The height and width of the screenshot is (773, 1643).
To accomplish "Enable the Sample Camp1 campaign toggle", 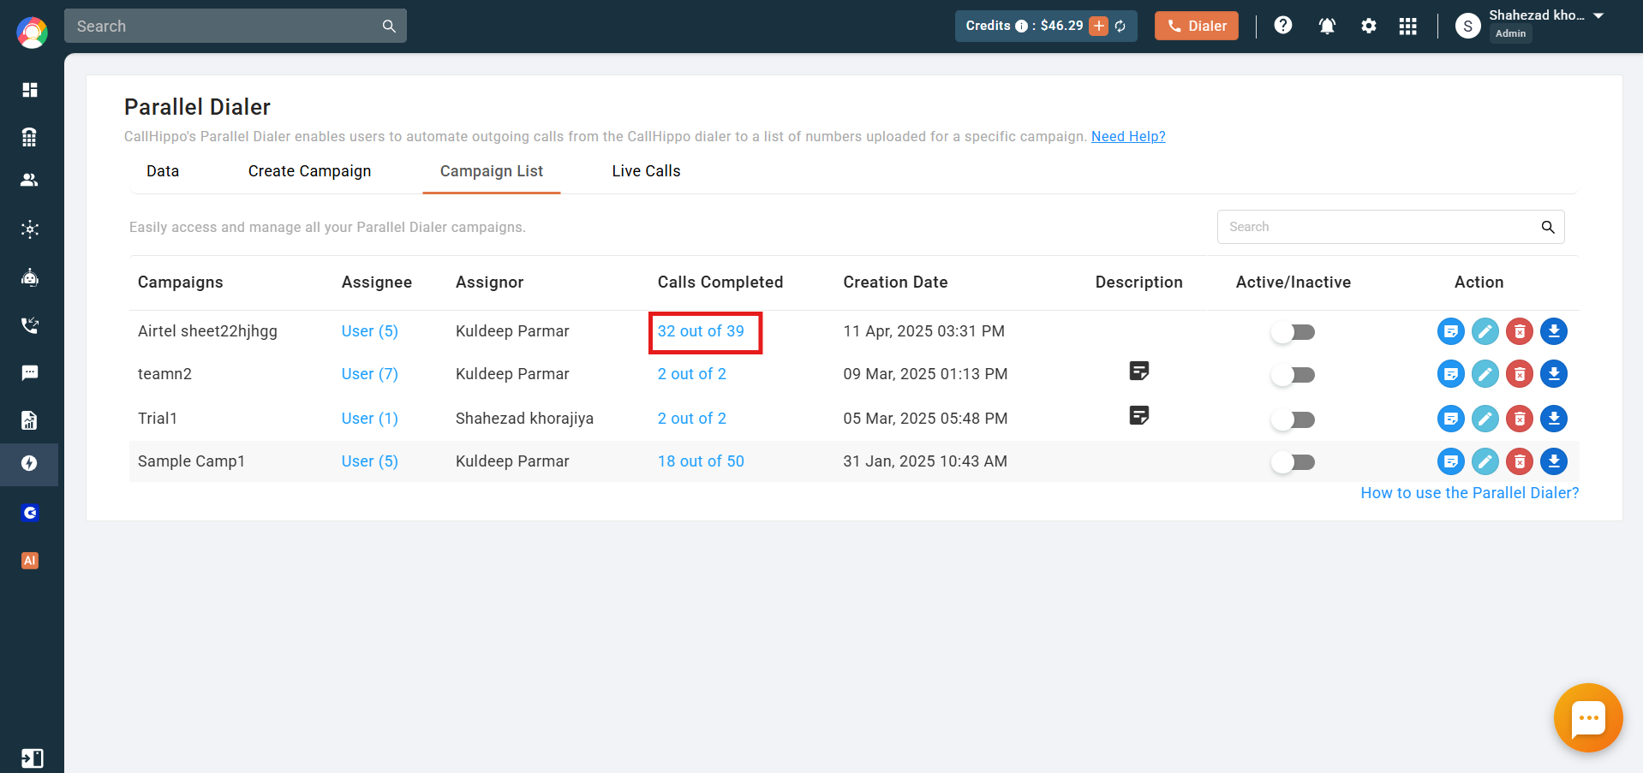I will [x=1293, y=462].
